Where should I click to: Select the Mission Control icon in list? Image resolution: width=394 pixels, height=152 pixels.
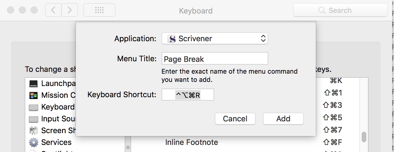(x=34, y=95)
